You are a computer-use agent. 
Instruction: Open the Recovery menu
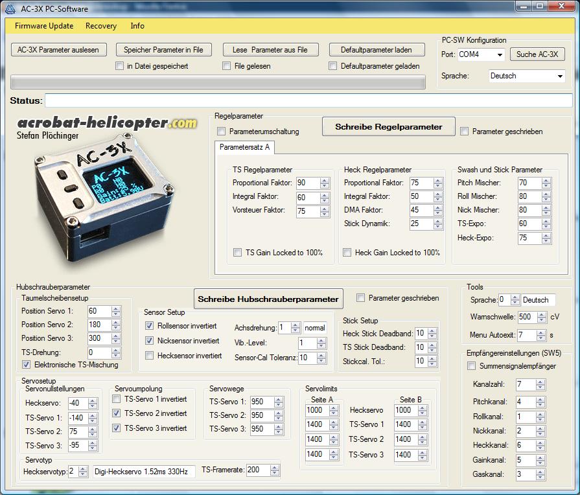(101, 26)
